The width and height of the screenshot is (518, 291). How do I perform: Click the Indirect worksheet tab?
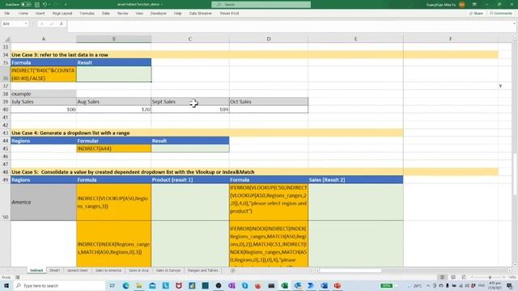click(36, 271)
